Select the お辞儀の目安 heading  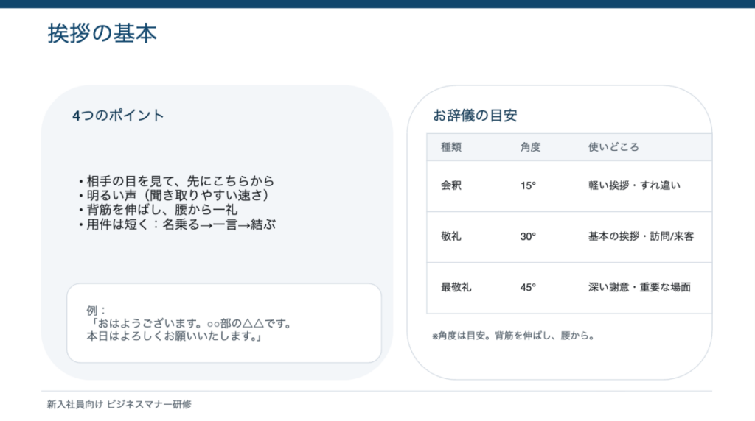[475, 116]
